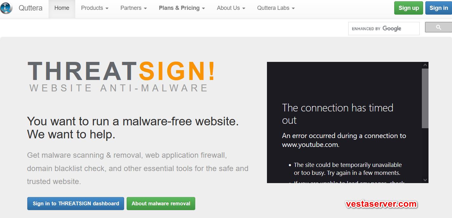Image resolution: width=452 pixels, height=218 pixels.
Task: Click the embedded frame's scroll up arrow
Action: click(425, 65)
